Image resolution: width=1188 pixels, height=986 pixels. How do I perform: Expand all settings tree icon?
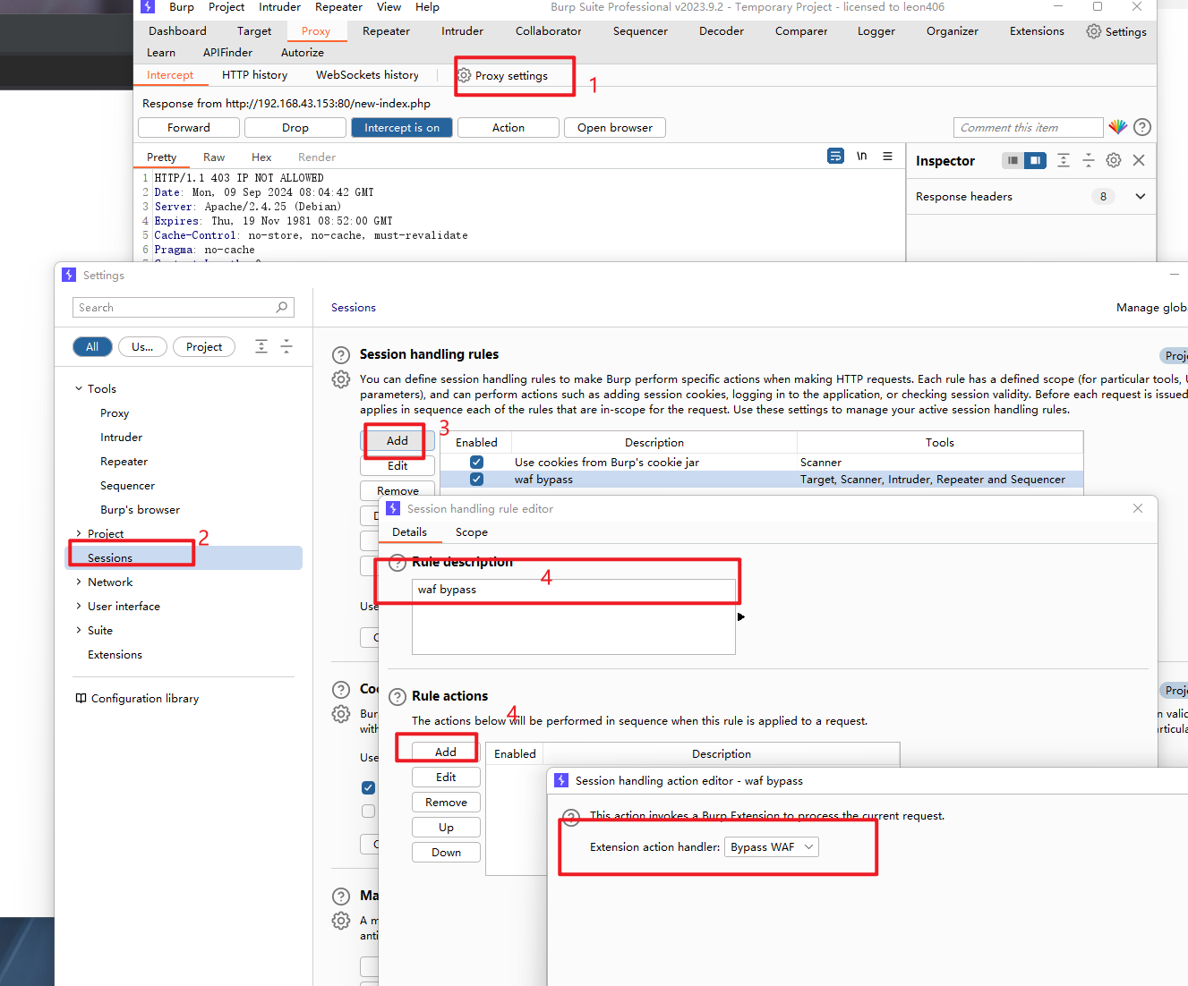pyautogui.click(x=261, y=346)
